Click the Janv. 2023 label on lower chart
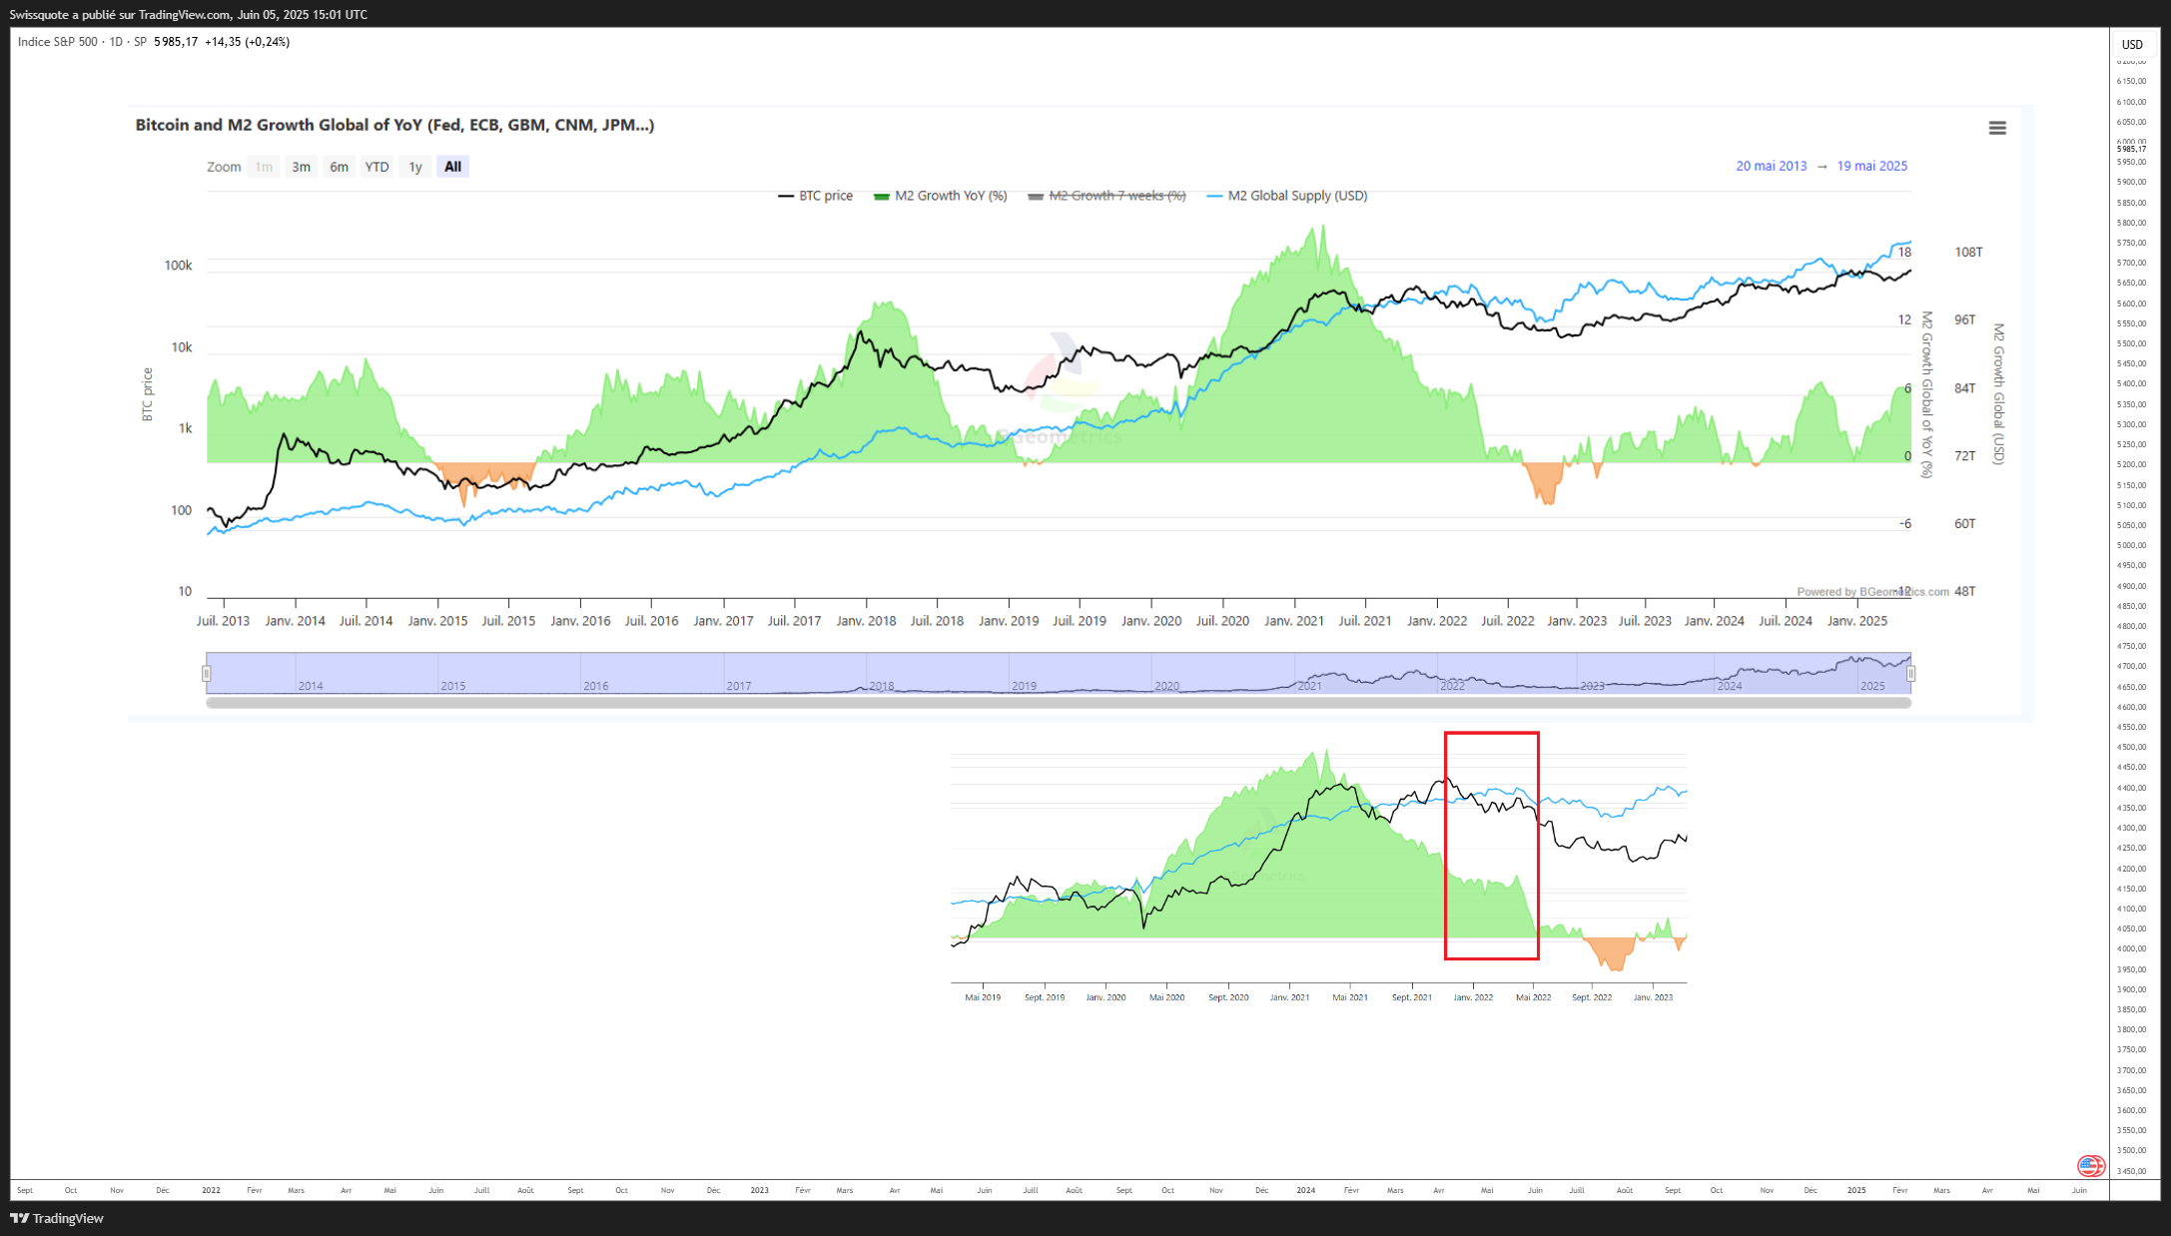Viewport: 2171px width, 1236px height. (x=1653, y=997)
